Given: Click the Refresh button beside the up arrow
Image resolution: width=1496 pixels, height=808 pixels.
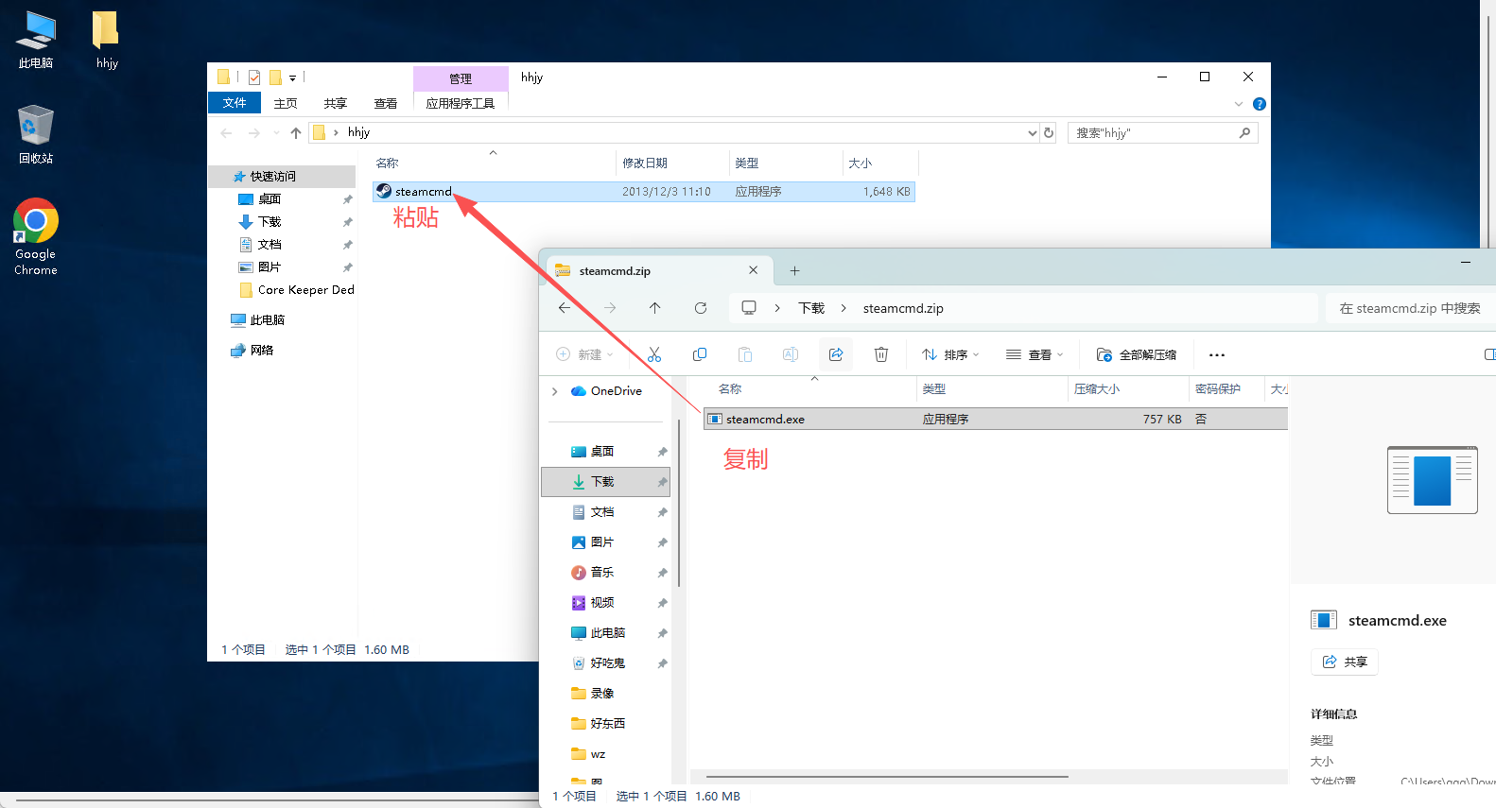Looking at the screenshot, I should [x=701, y=308].
